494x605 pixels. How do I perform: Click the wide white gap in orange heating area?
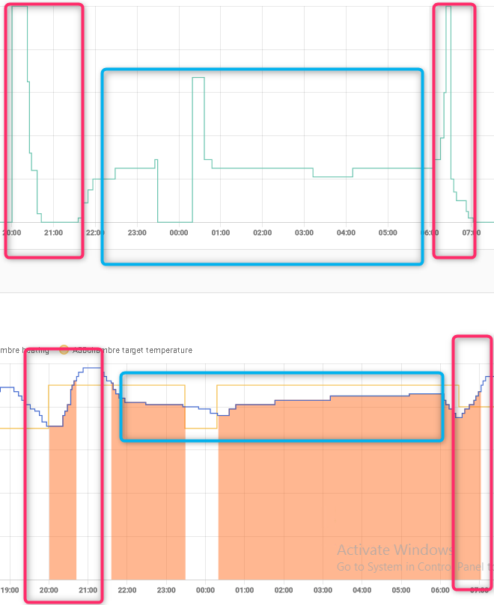coord(201,509)
